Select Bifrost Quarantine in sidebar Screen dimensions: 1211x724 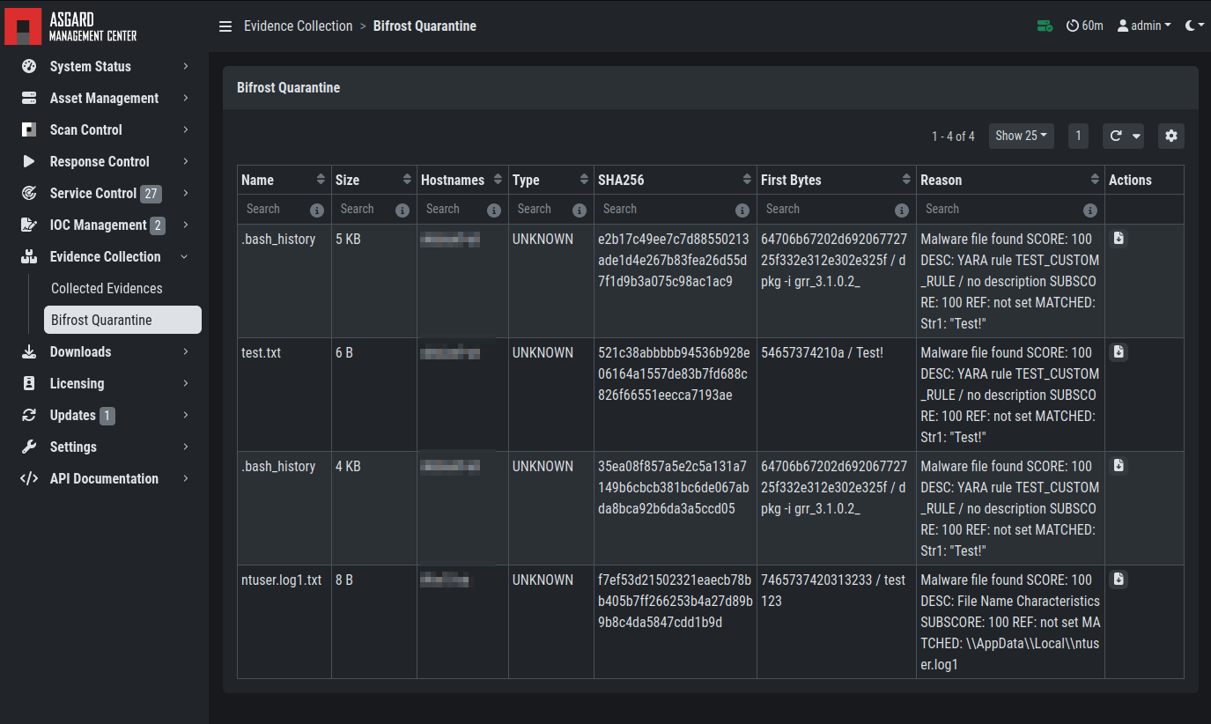[122, 320]
